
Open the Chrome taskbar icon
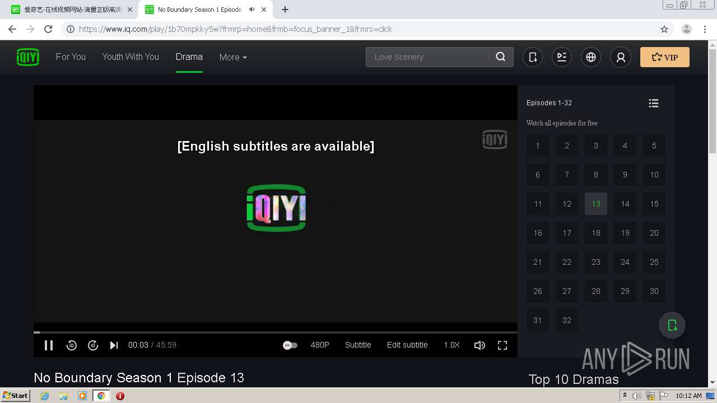point(101,396)
